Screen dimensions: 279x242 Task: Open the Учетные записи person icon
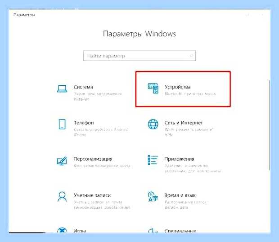[x=62, y=197]
